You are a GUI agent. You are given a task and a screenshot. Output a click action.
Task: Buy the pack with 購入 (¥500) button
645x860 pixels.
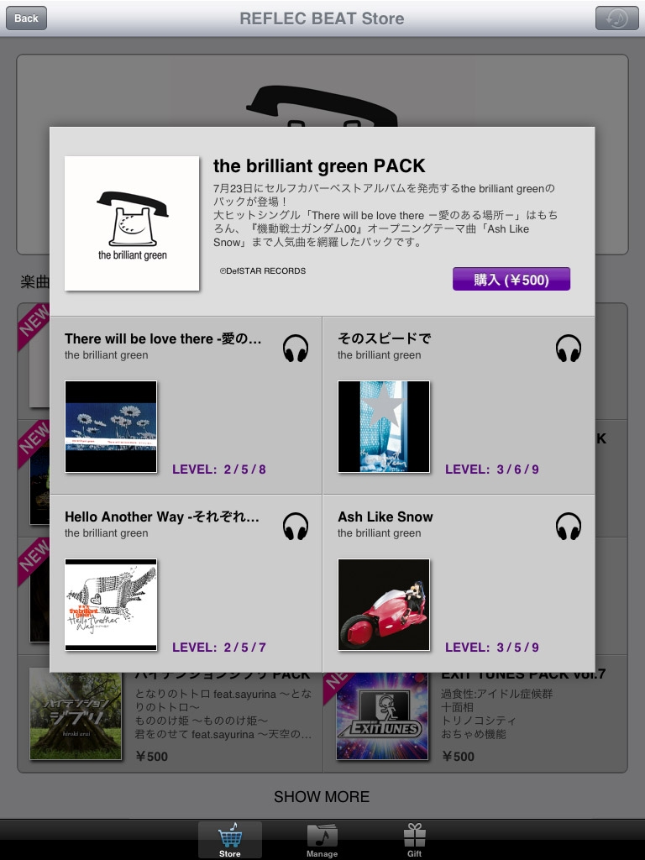(x=511, y=279)
